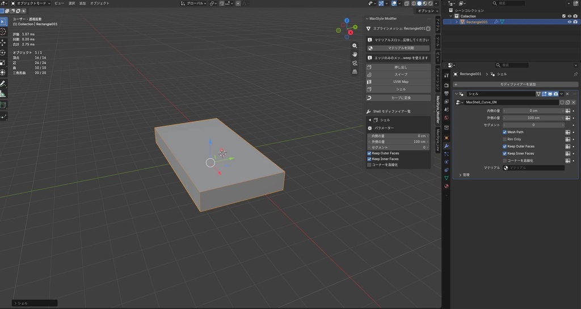The height and width of the screenshot is (309, 581).
Task: Click the zoom magnifier viewport icon
Action: coord(355,46)
